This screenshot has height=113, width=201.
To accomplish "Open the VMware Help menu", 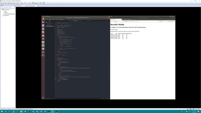I will 14,3.
